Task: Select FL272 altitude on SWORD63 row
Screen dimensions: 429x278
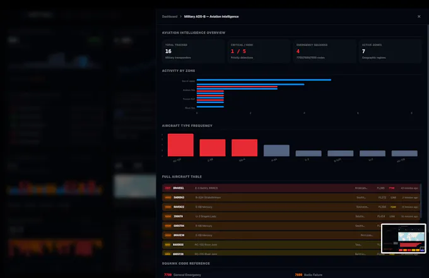Action: pyautogui.click(x=382, y=198)
